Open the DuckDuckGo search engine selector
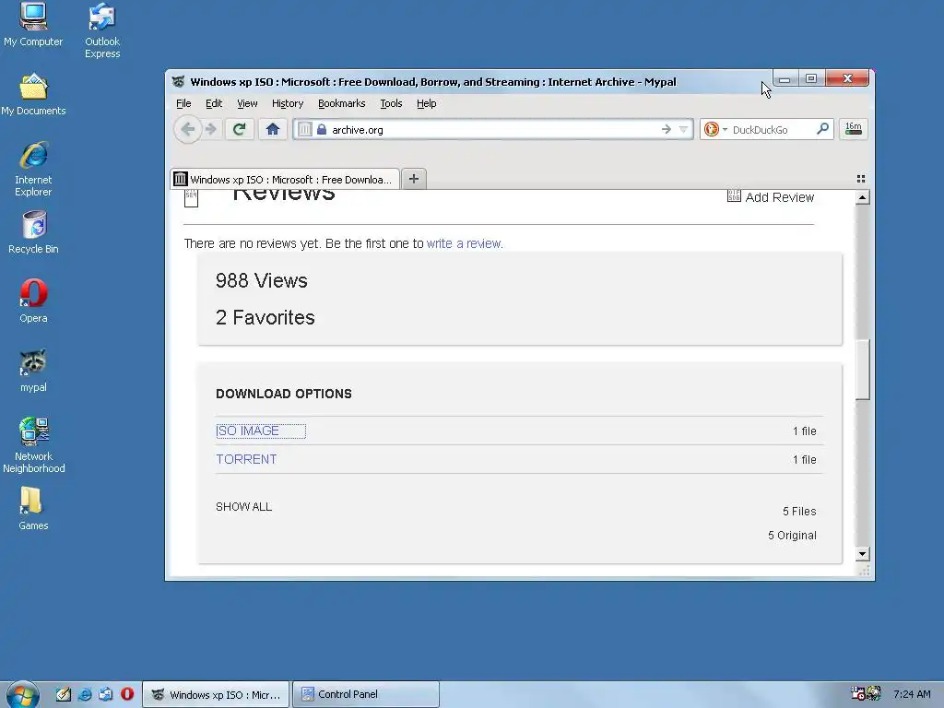Screen dimensions: 944x708 coord(715,129)
